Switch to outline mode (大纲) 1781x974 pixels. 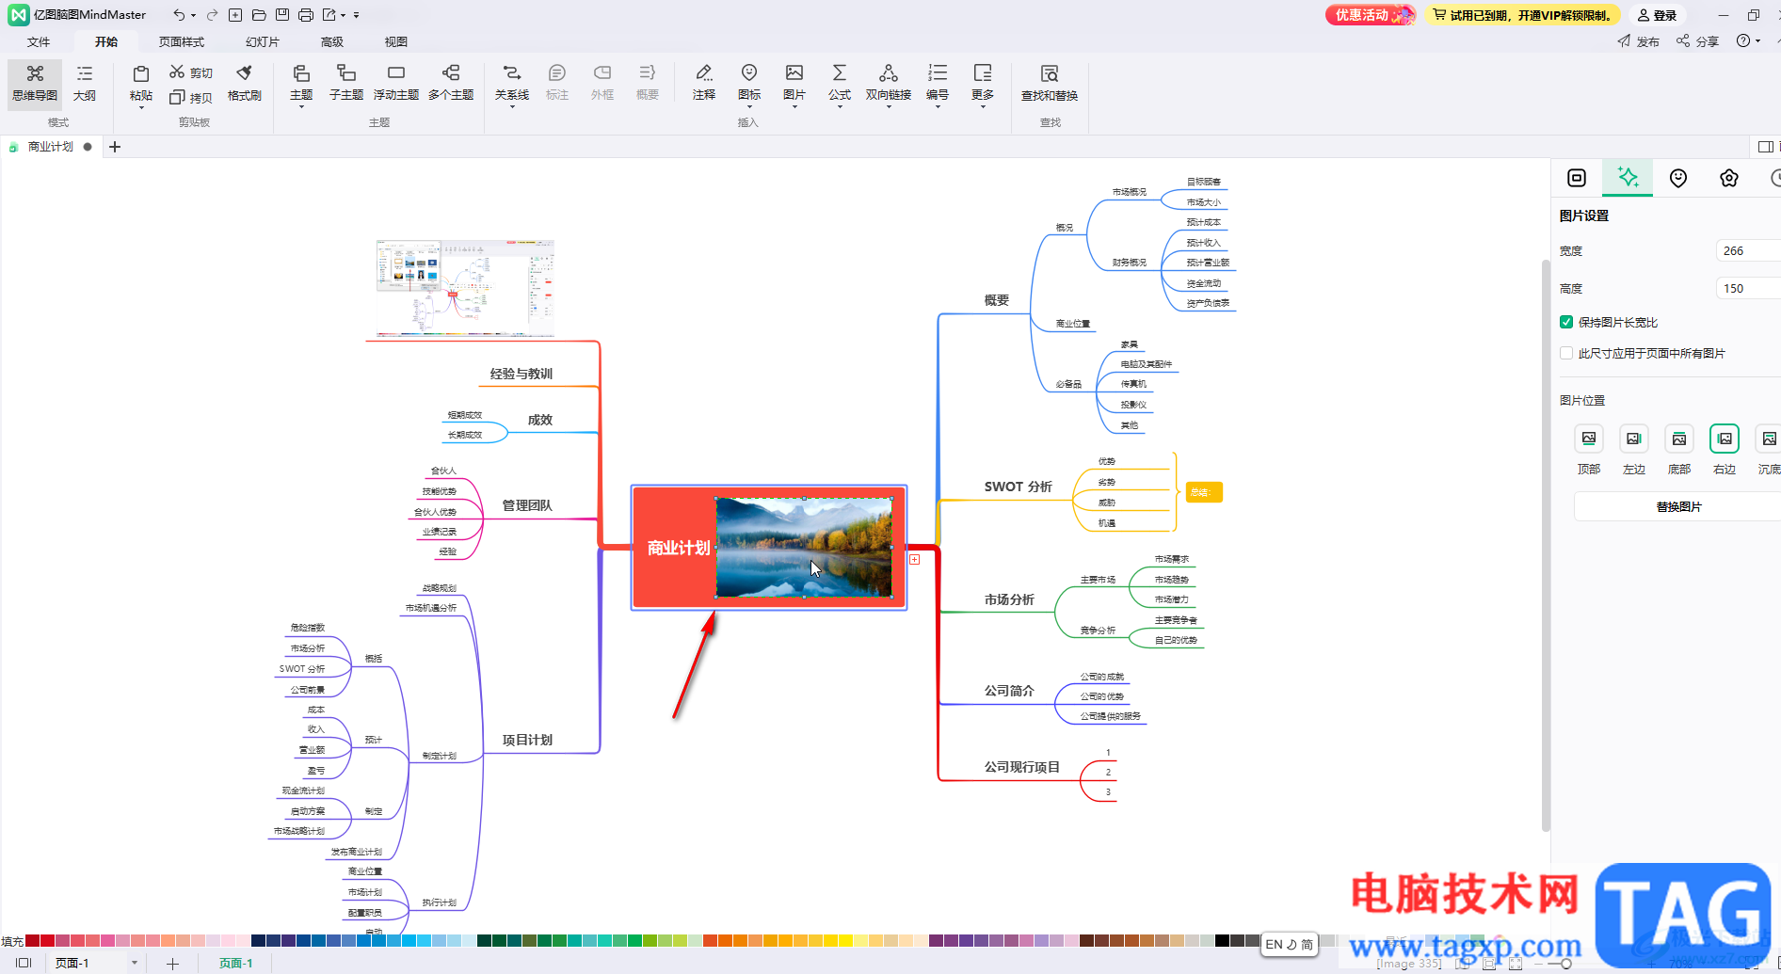pos(85,84)
